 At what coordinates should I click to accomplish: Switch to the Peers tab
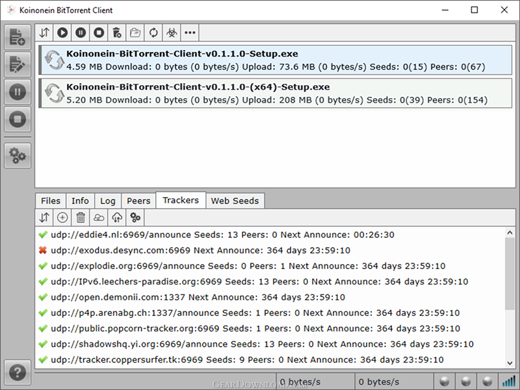pyautogui.click(x=138, y=201)
